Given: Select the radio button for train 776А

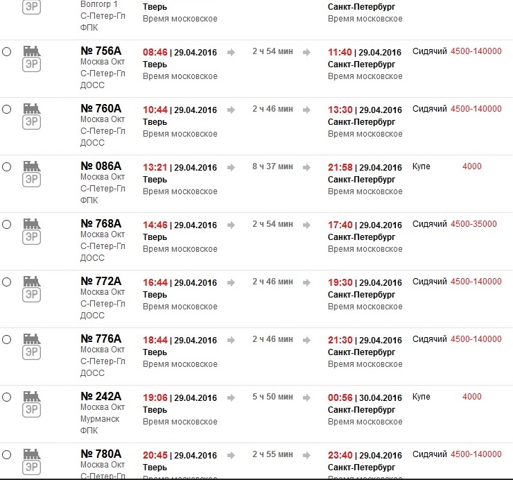Looking at the screenshot, I should pos(7,339).
